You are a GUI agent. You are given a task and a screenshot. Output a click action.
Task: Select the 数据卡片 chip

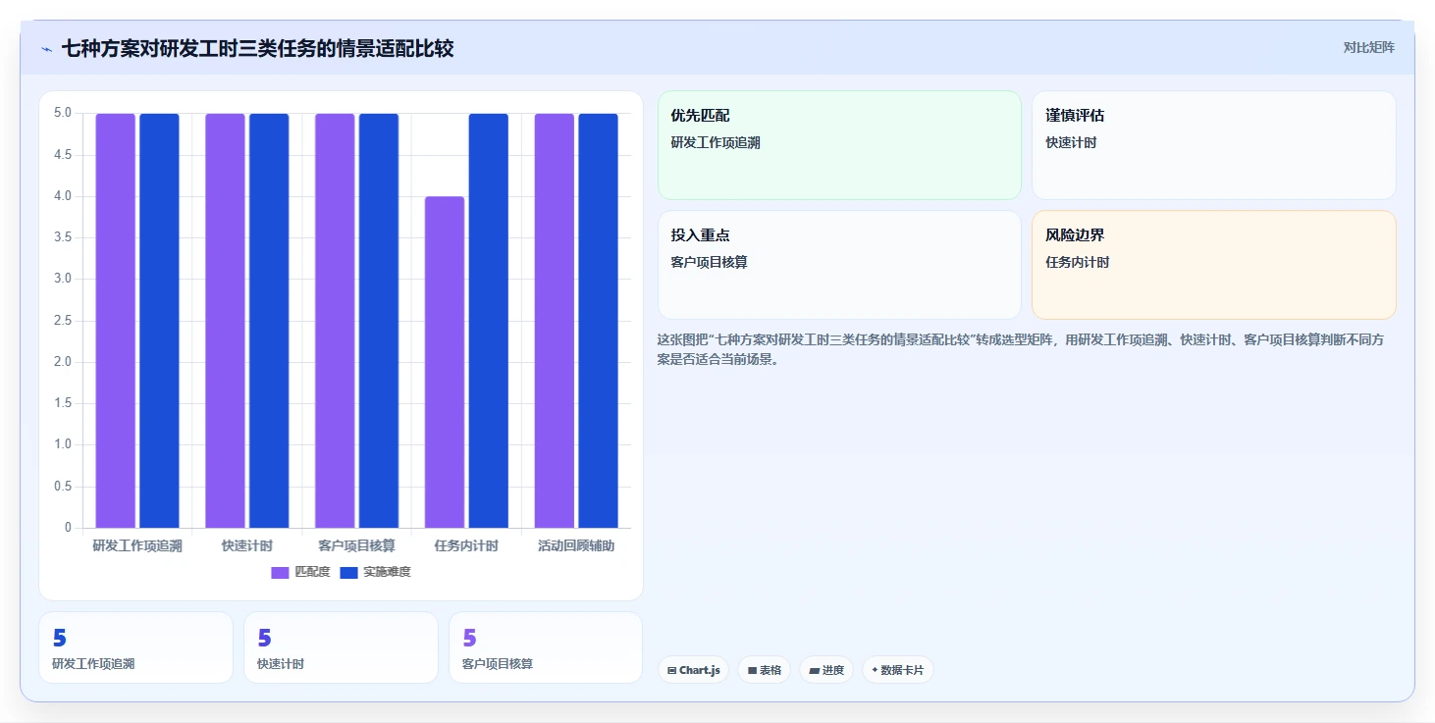pyautogui.click(x=897, y=670)
